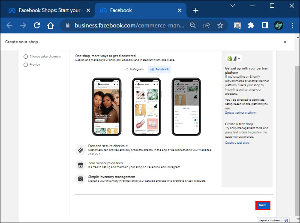View site security lock info
This screenshot has height=223, width=300.
click(x=68, y=25)
